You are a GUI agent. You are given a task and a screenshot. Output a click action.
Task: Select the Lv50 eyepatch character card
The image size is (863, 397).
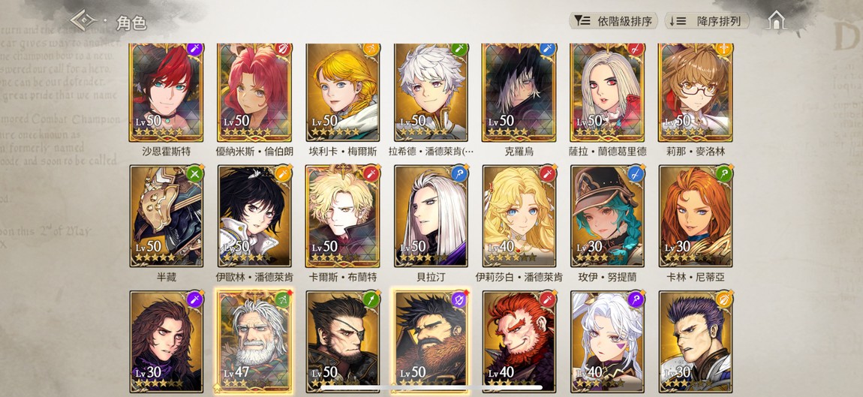click(x=342, y=341)
